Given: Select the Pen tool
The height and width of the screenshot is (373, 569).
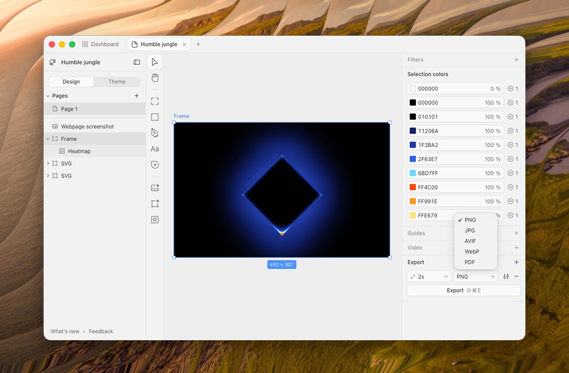Looking at the screenshot, I should pyautogui.click(x=155, y=133).
